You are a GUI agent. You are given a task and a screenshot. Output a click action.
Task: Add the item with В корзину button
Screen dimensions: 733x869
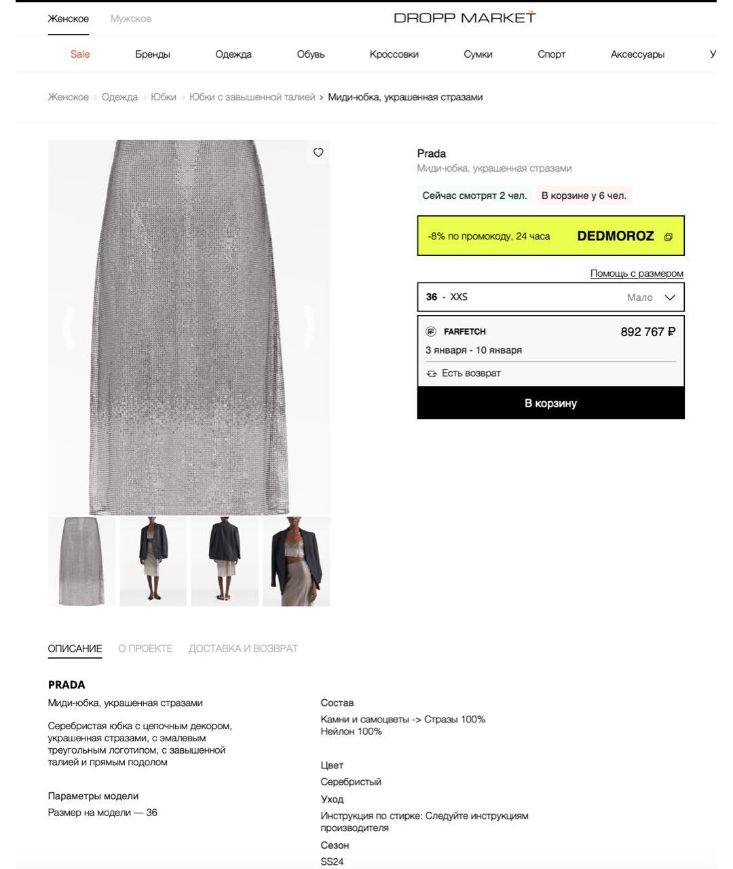pos(550,403)
